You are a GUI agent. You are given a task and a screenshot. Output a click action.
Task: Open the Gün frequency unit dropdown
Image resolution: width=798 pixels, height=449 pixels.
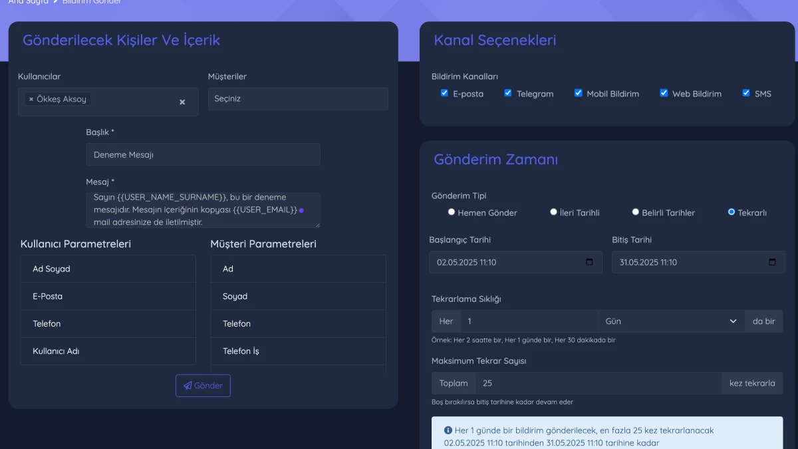(672, 321)
